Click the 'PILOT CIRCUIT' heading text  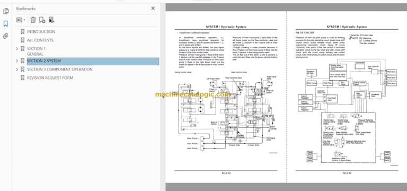click(x=305, y=33)
